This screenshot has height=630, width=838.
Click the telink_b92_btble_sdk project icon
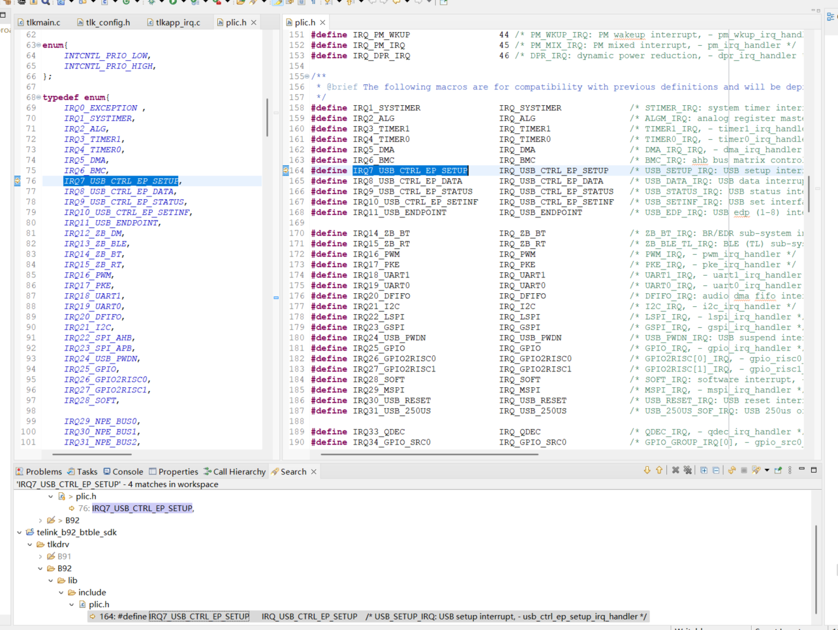(x=30, y=532)
